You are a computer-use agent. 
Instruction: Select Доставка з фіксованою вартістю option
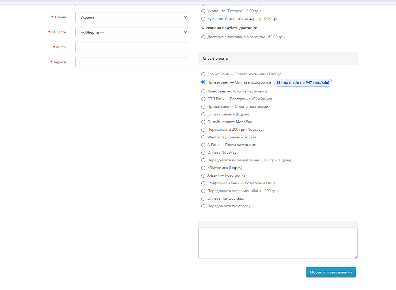coord(203,37)
